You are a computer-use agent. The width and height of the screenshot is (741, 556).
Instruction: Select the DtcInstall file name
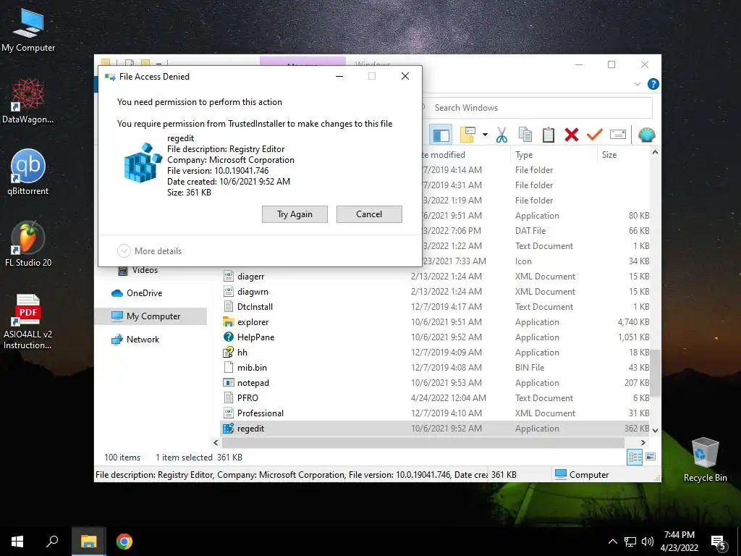pos(255,307)
